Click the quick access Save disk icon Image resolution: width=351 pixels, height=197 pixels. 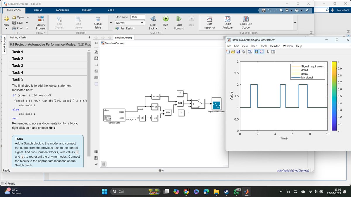coord(264,10)
